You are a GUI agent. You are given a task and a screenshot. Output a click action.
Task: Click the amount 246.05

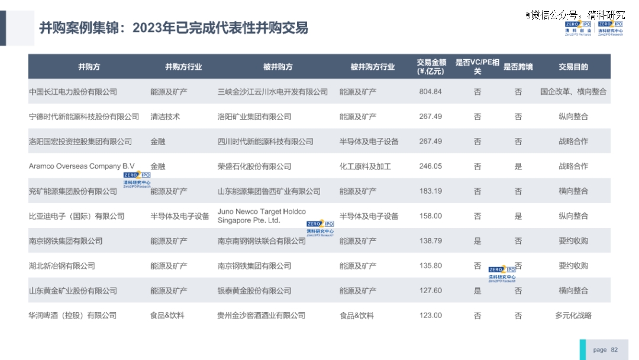tap(430, 166)
